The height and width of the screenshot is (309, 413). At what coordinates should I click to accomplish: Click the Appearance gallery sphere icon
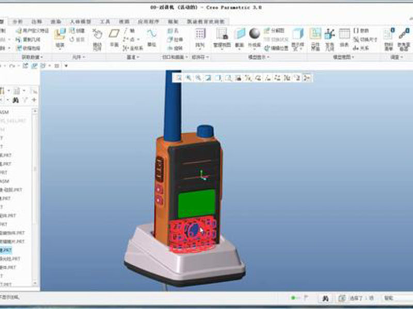coord(254,36)
